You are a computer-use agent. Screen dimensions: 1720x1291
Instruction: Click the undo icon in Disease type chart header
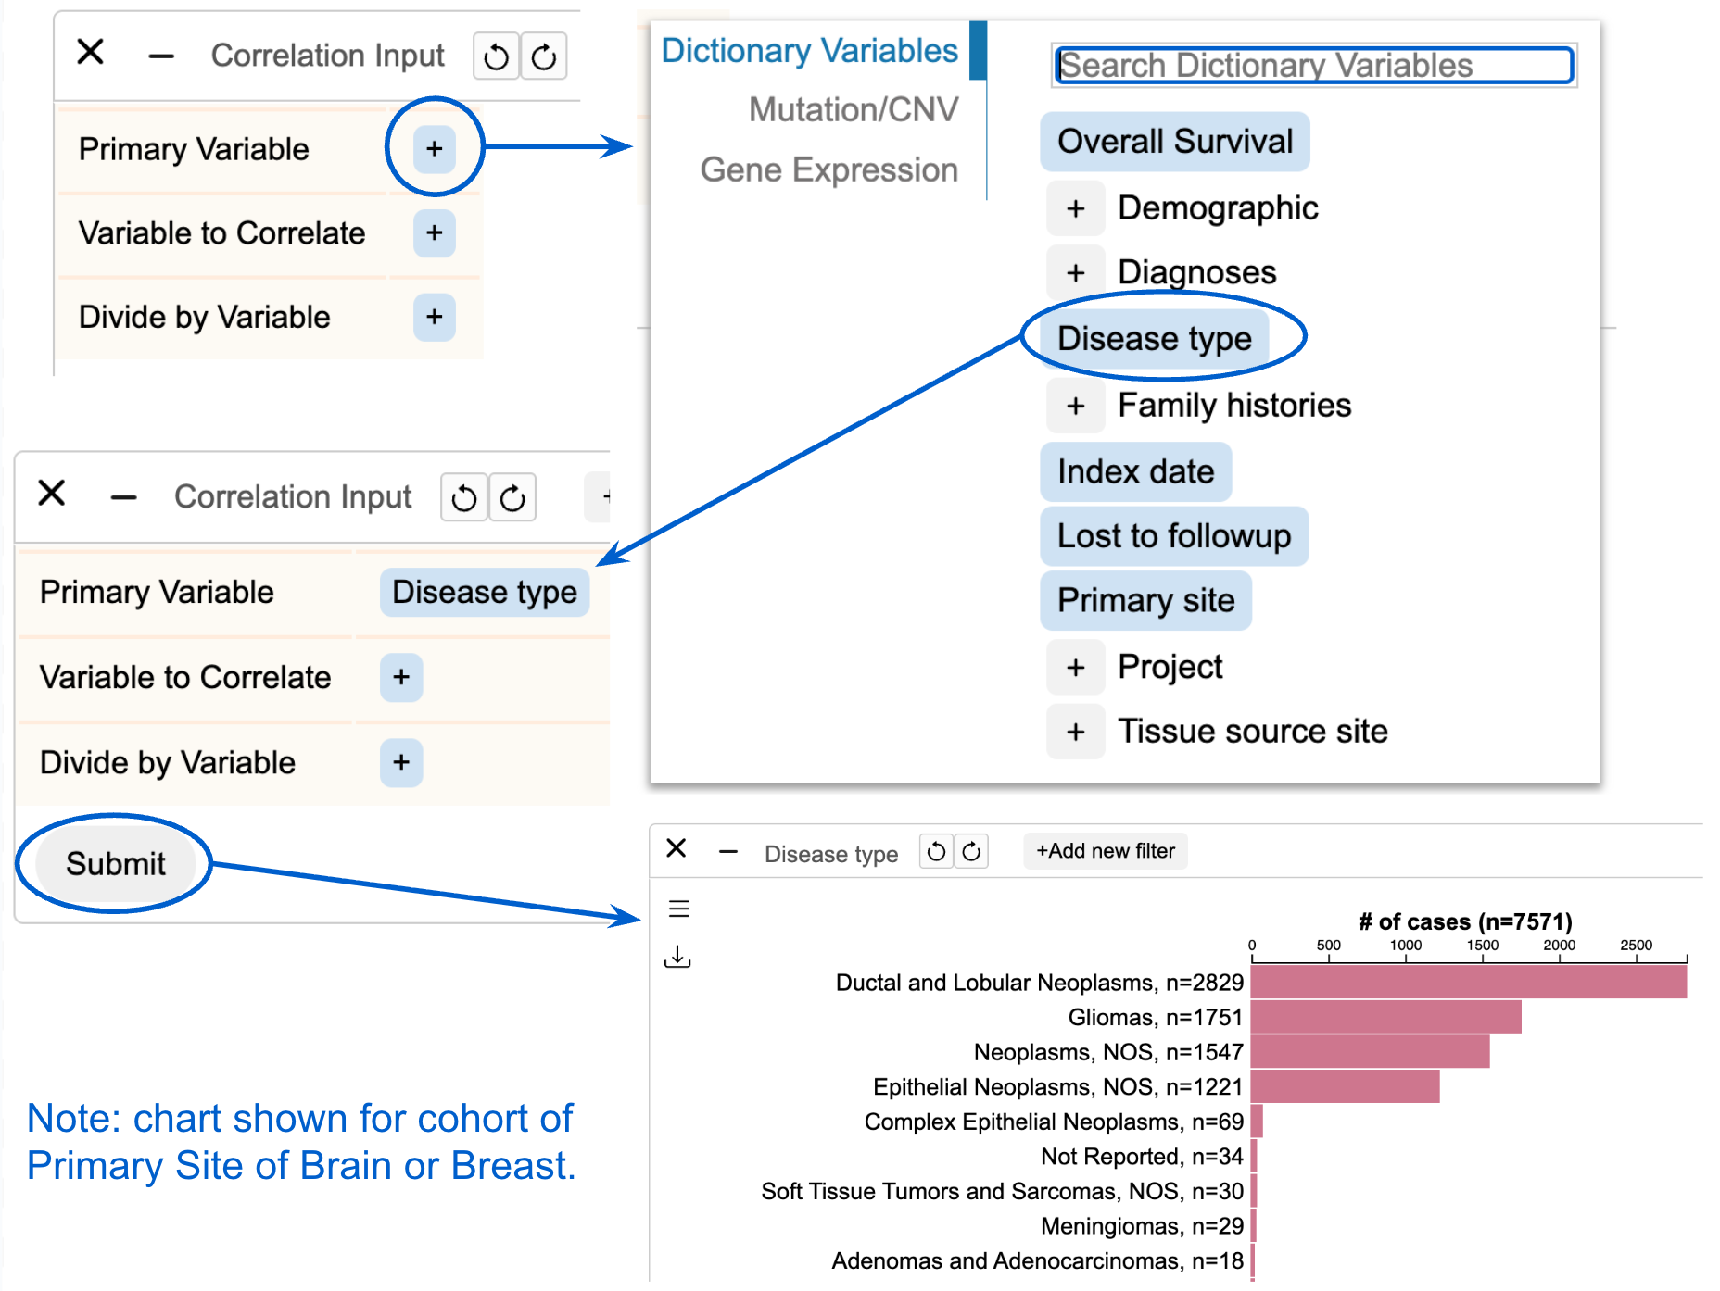[936, 851]
